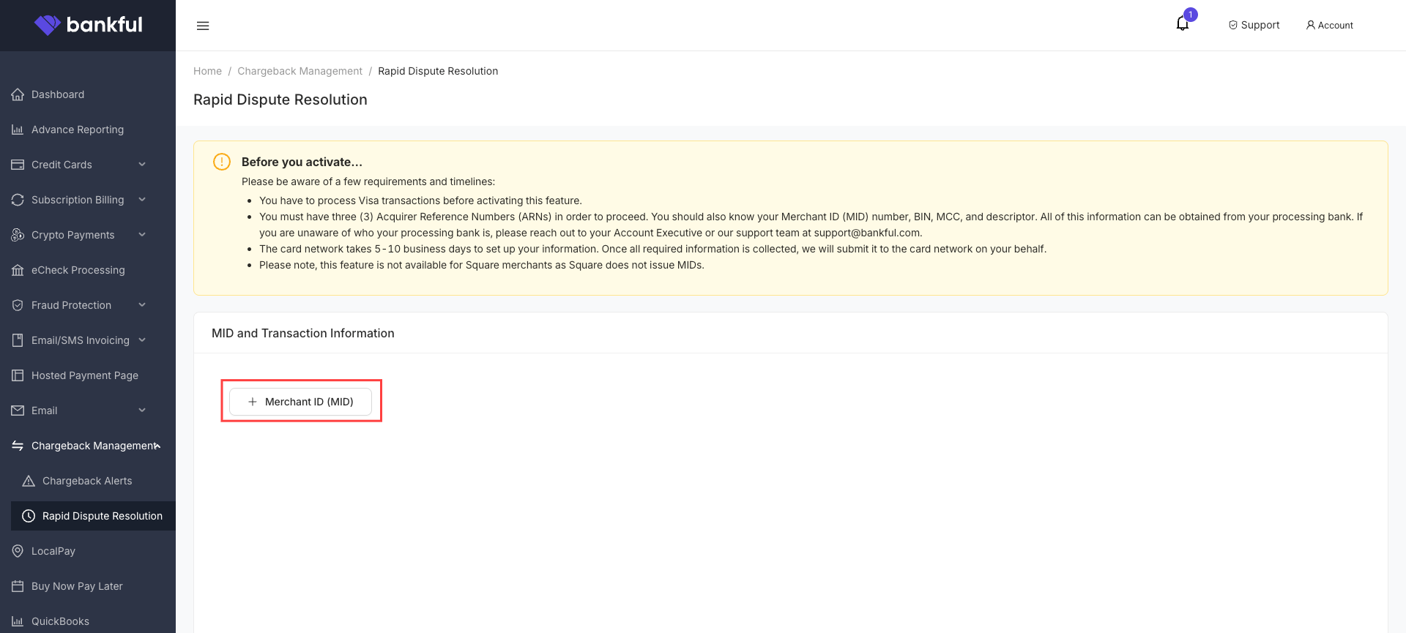Click the eCheck Processing bank icon
The height and width of the screenshot is (633, 1406).
18,270
